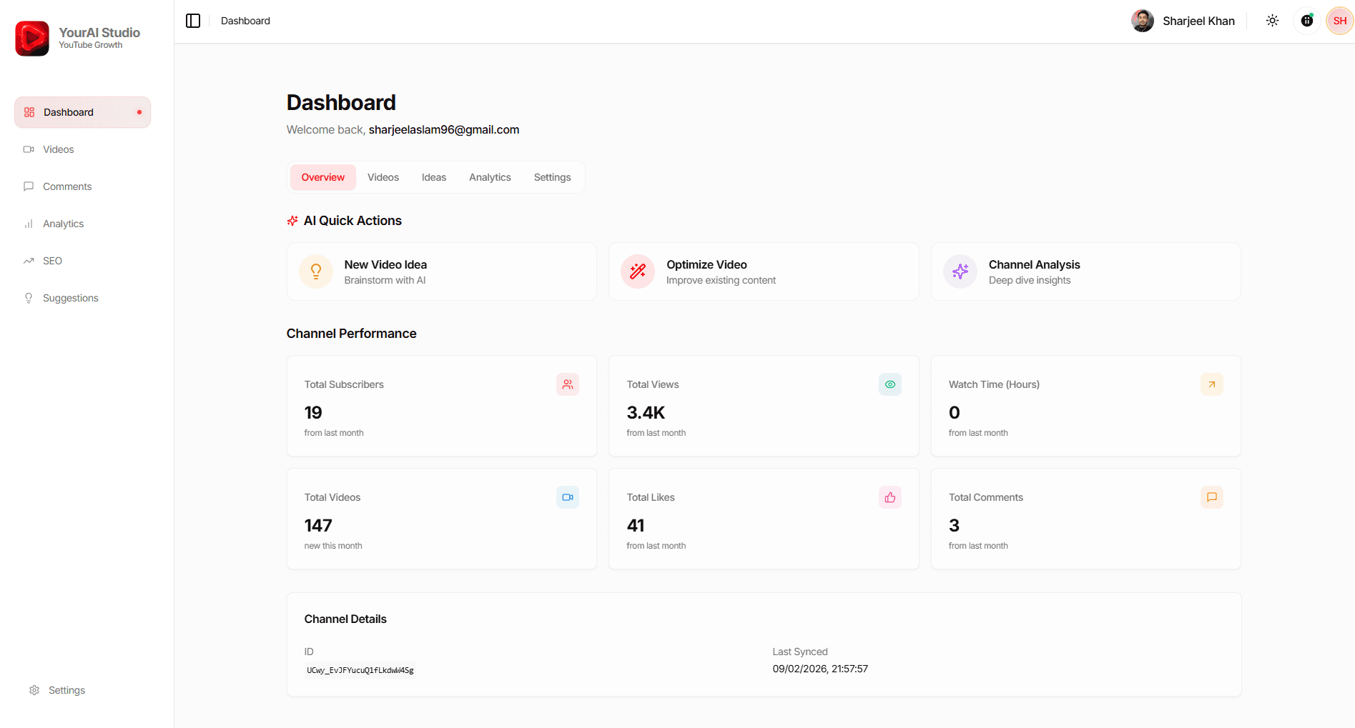Click the Total Videos camera icon
Viewport: 1355px width, 728px height.
pyautogui.click(x=568, y=497)
